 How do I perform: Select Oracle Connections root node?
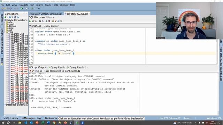[17, 20]
